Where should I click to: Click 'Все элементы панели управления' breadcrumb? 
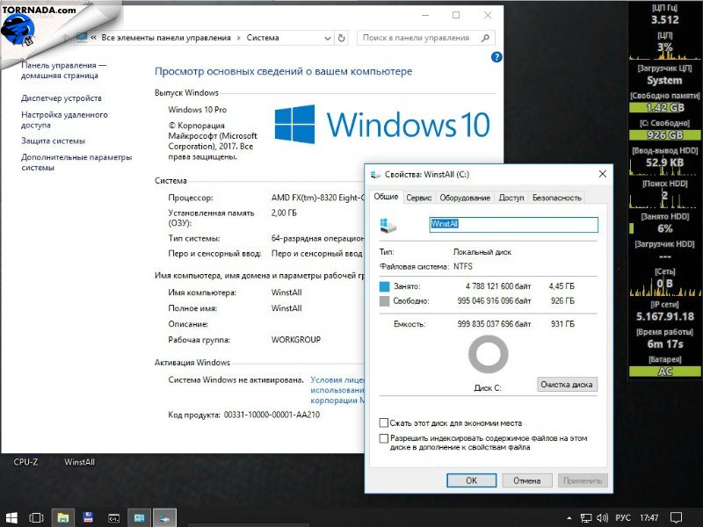[166, 38]
